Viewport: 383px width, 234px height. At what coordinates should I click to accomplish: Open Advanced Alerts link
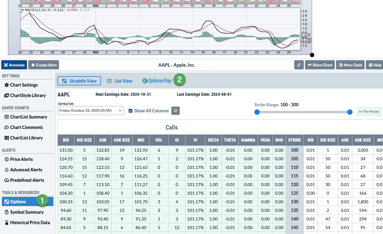pos(26,170)
